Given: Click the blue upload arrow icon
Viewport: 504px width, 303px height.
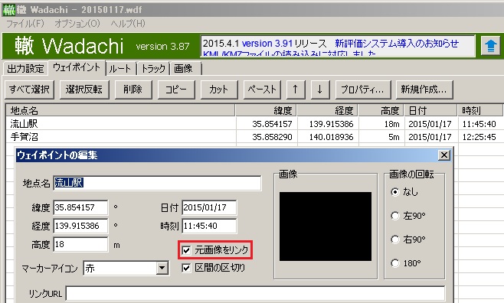Looking at the screenshot, I should [x=490, y=47].
